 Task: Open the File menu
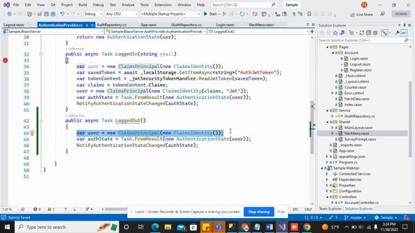coord(16,5)
